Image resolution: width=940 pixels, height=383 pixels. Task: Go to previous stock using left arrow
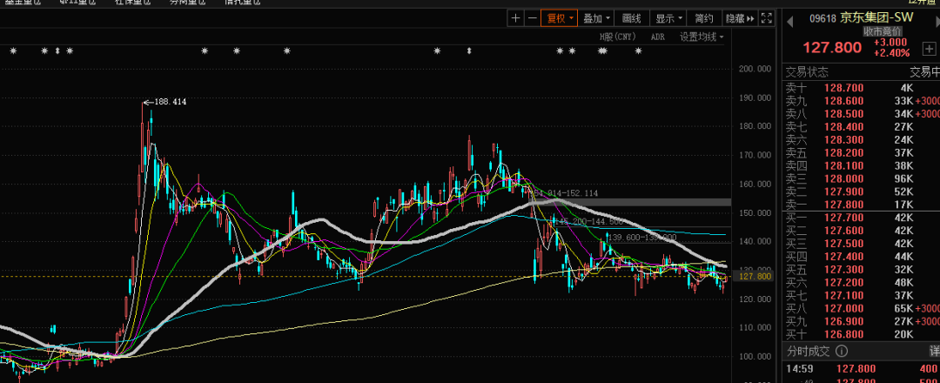[x=791, y=18]
